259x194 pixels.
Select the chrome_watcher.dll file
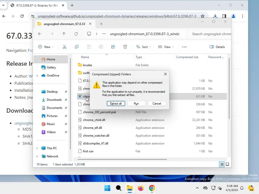[x=96, y=136]
